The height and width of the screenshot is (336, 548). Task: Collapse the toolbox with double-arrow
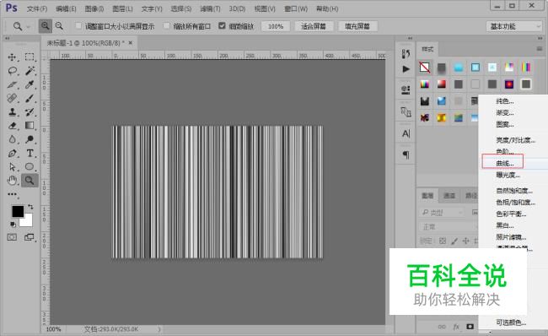[x=7, y=38]
